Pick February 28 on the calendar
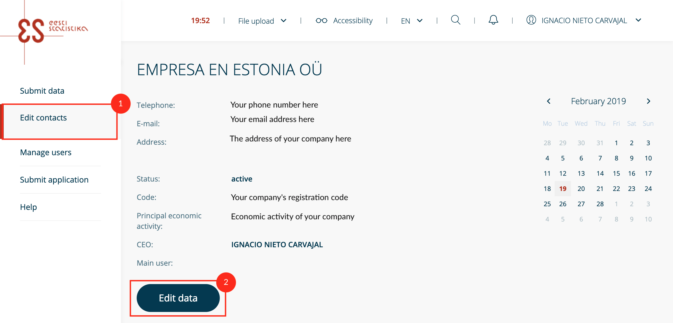Image resolution: width=673 pixels, height=323 pixels. pos(600,204)
